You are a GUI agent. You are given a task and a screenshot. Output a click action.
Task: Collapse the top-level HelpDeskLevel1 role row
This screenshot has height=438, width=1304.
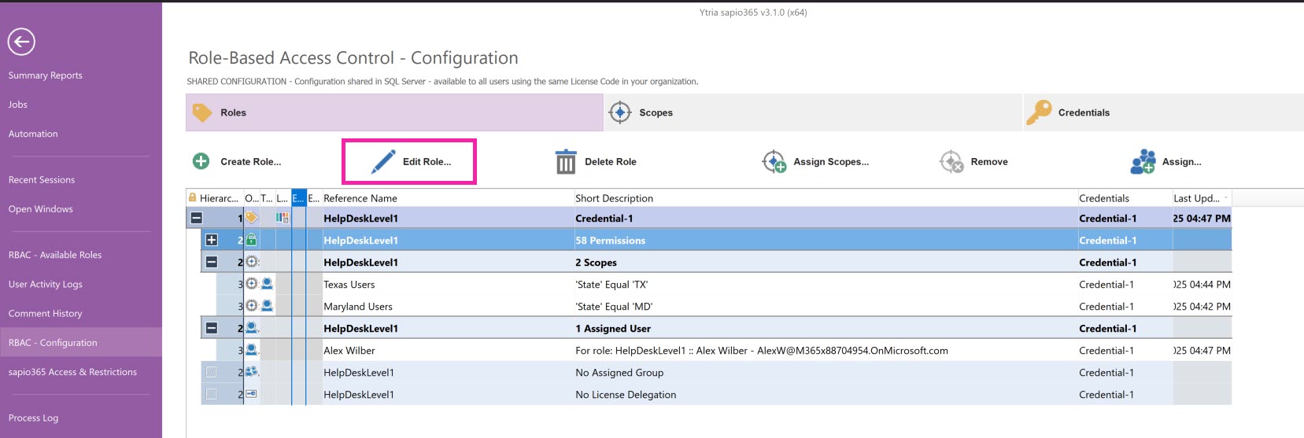coord(197,218)
